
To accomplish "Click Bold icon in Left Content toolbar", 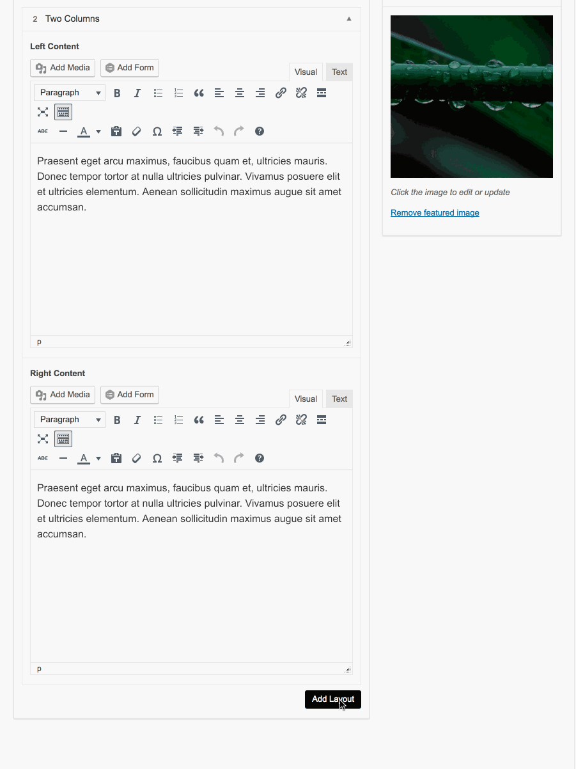I will coord(117,93).
